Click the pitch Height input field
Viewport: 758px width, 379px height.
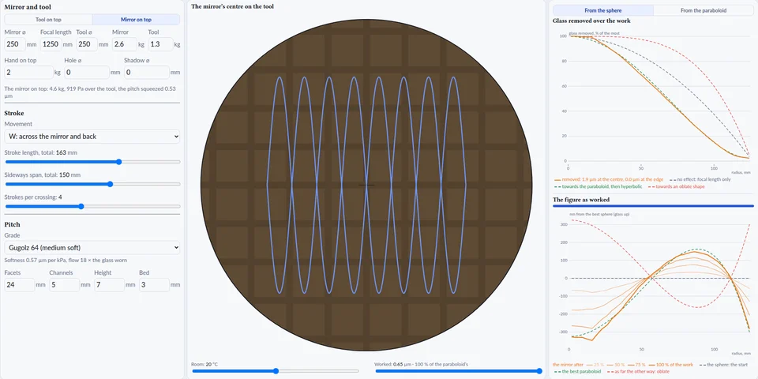[x=109, y=285]
